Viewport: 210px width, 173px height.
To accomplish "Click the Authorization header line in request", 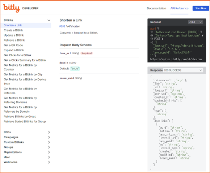I will [176, 32].
